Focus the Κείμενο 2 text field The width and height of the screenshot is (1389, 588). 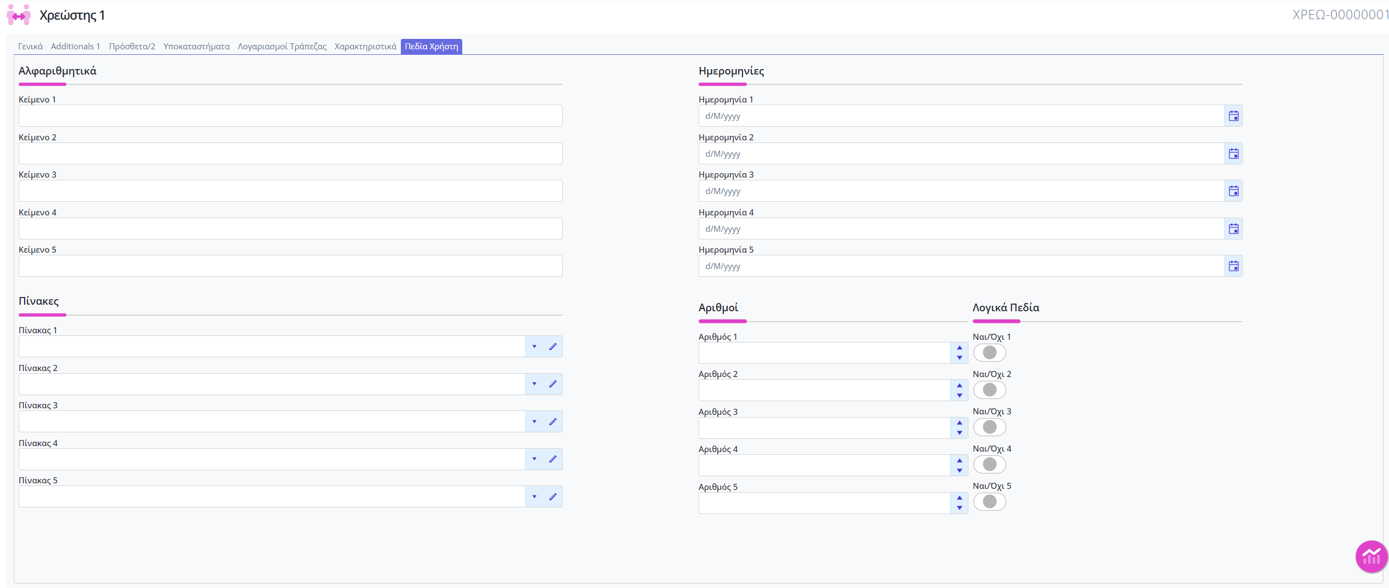[x=291, y=153]
